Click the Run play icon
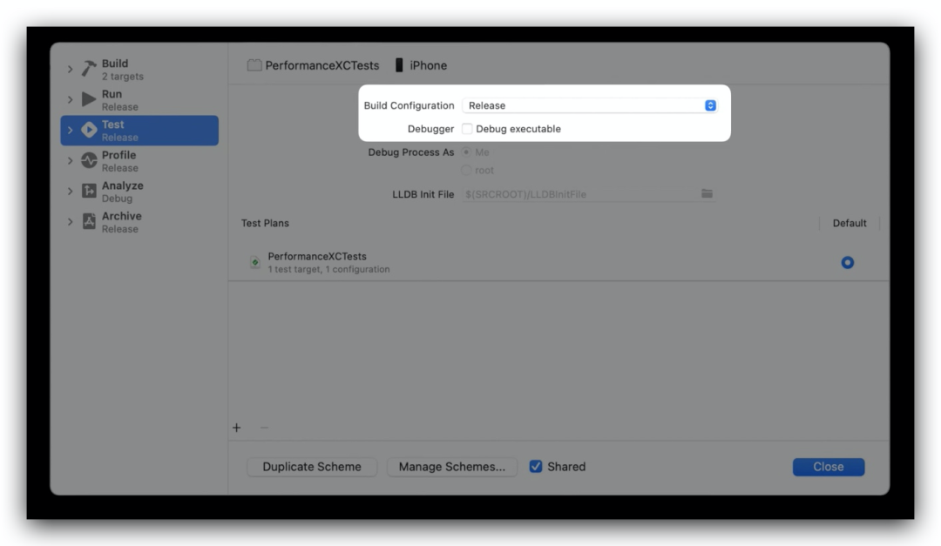This screenshot has width=941, height=546. [89, 99]
